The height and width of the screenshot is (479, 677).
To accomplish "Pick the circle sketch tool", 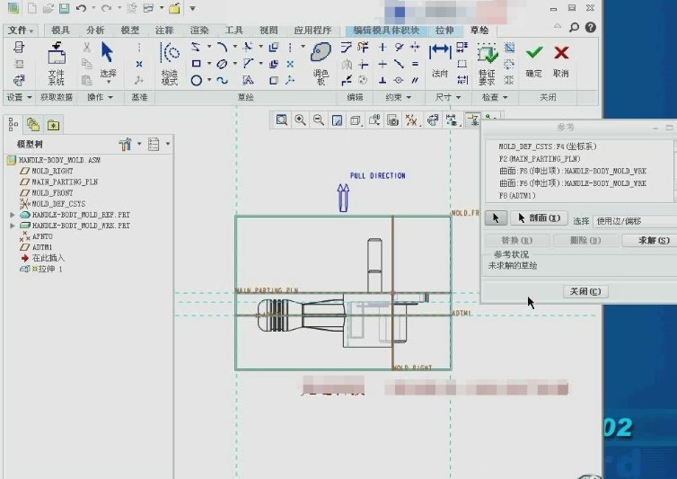I will [196, 80].
